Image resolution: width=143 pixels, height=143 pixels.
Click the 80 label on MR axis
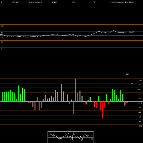click(140, 85)
